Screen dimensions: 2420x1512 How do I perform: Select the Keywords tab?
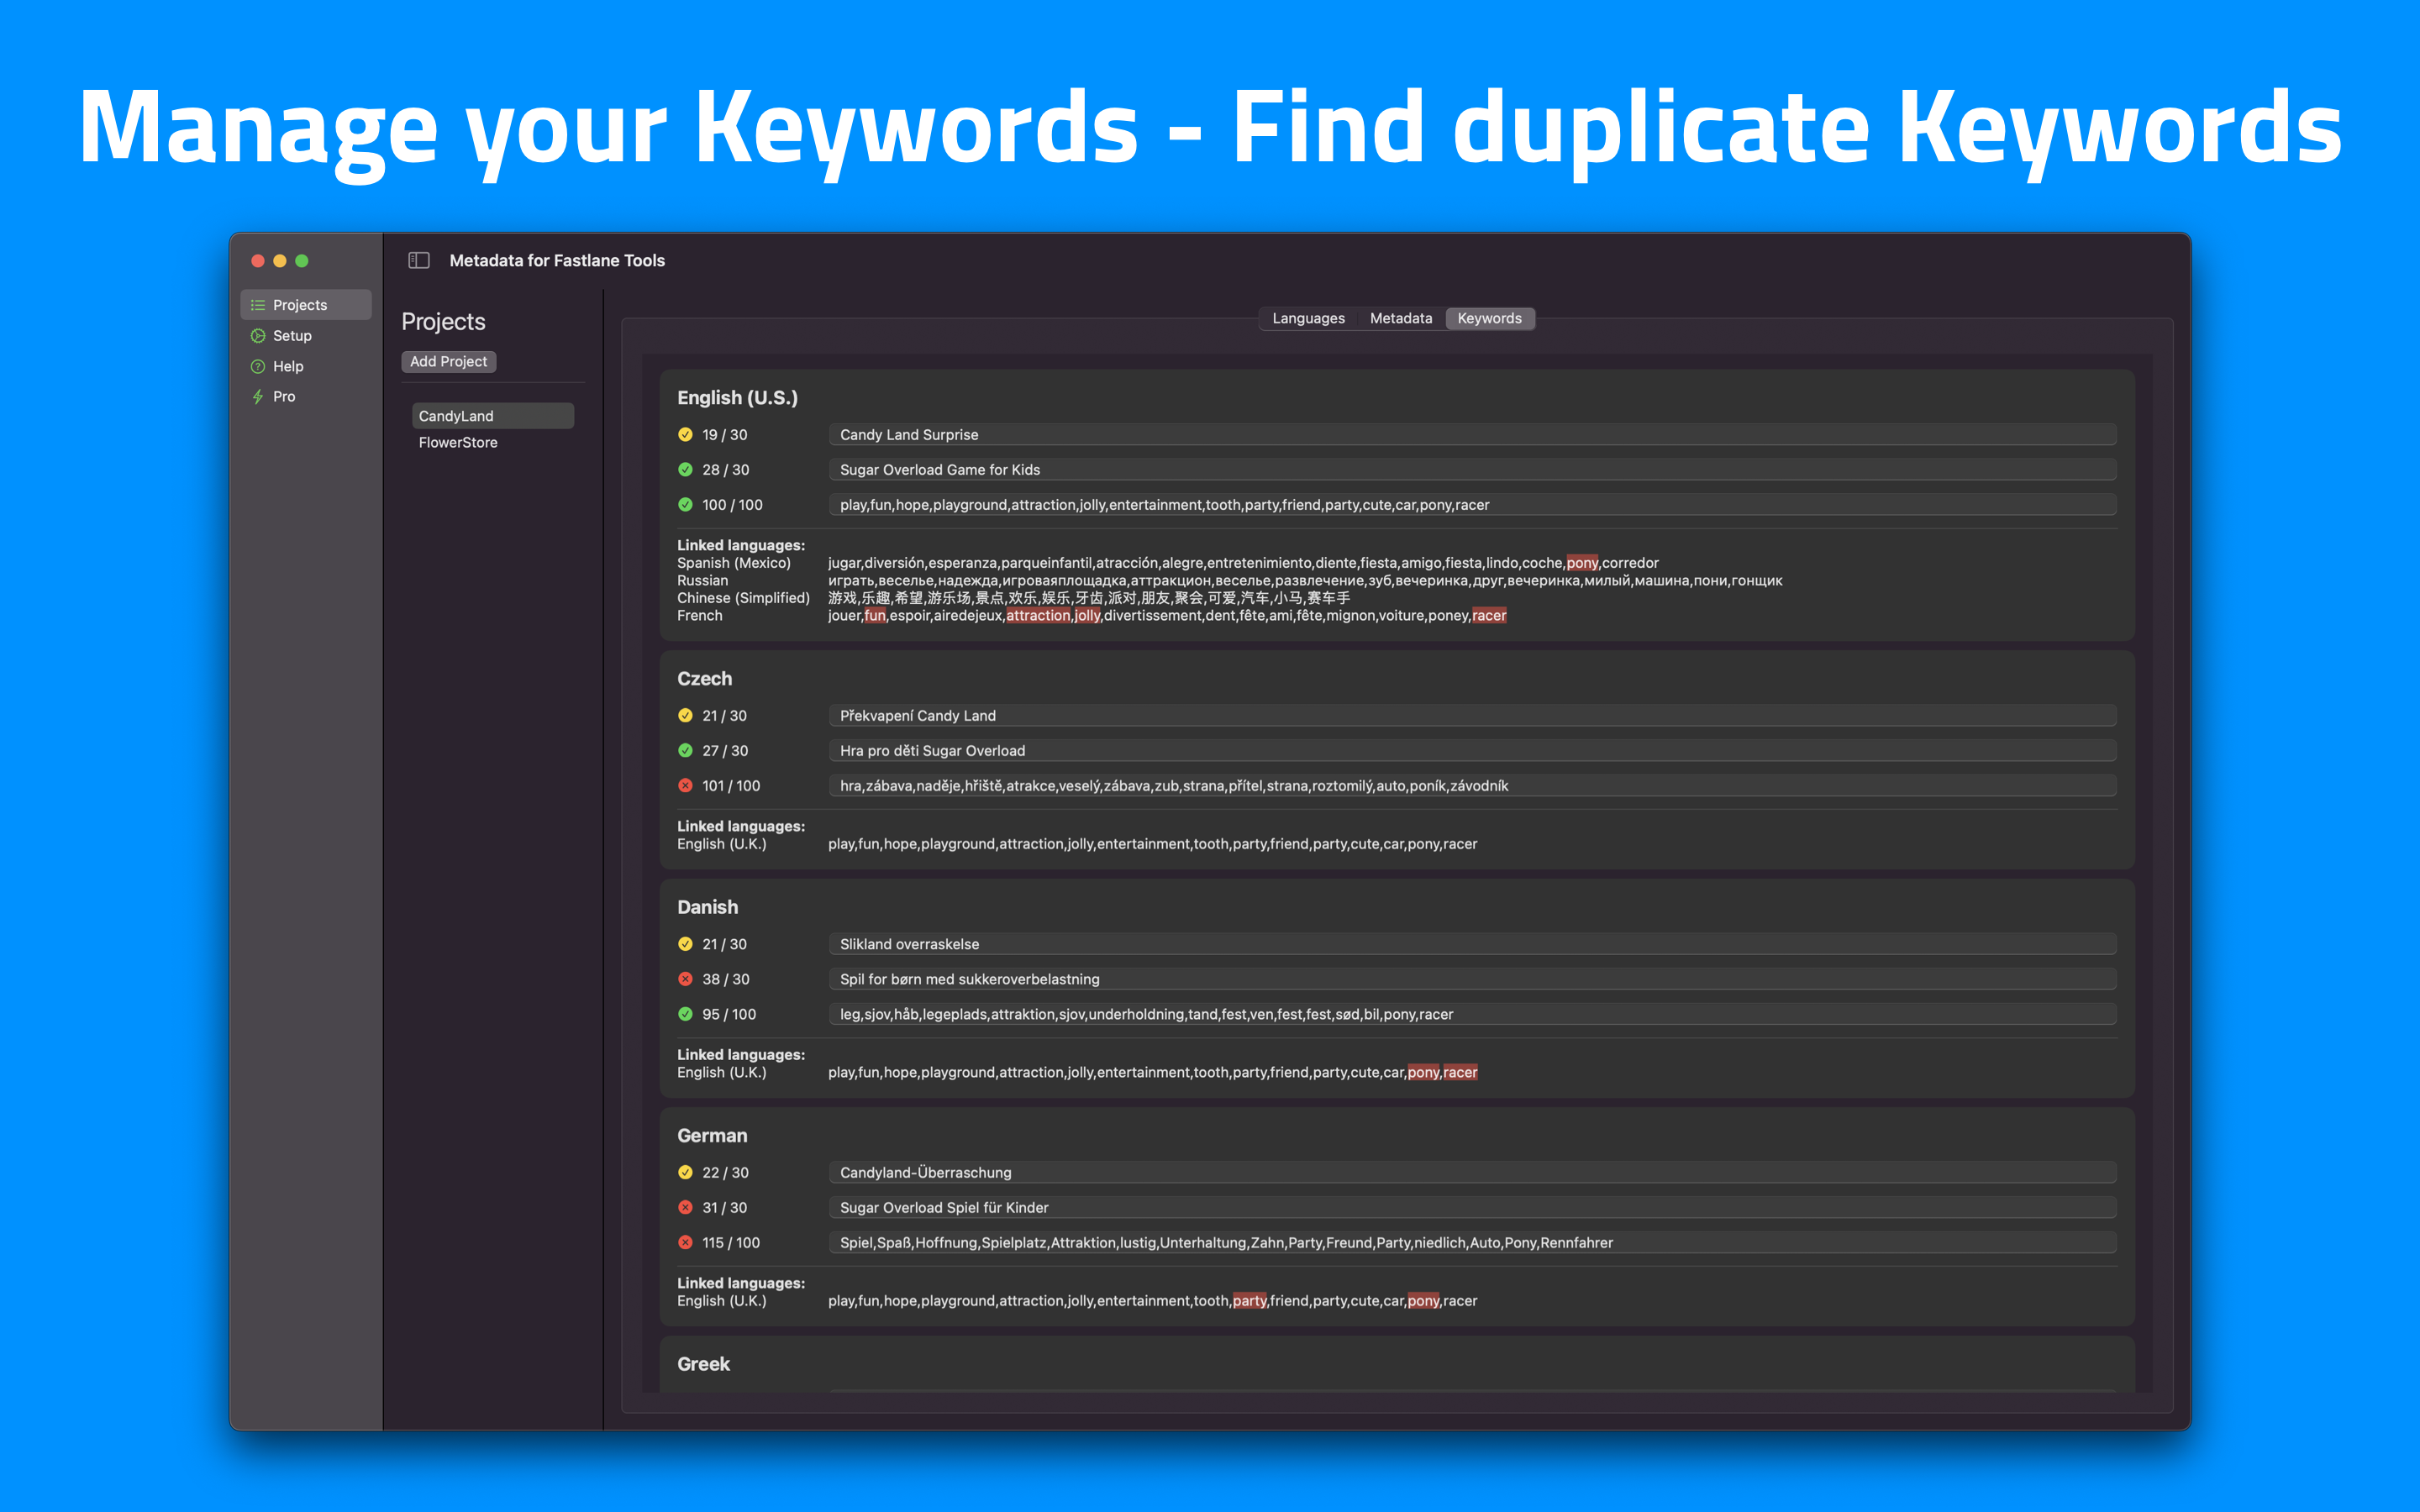pos(1489,318)
